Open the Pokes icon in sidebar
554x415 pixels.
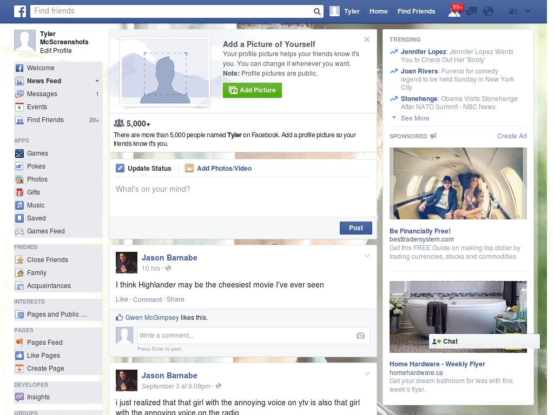[x=19, y=166]
